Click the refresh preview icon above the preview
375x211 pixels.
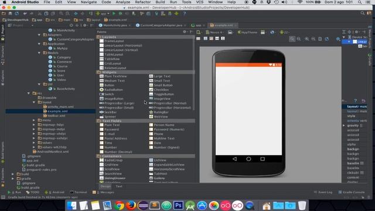point(327,39)
